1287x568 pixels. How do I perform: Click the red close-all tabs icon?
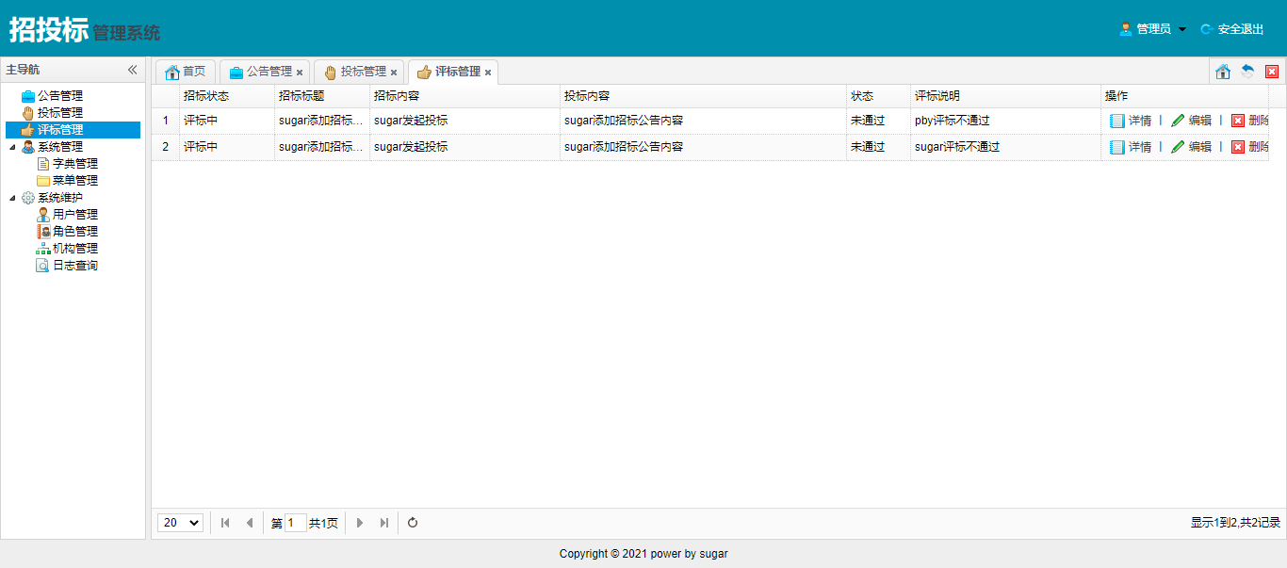1272,72
